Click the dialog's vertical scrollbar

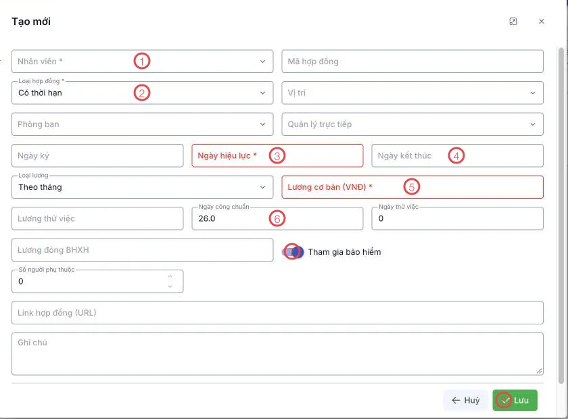[x=561, y=216]
